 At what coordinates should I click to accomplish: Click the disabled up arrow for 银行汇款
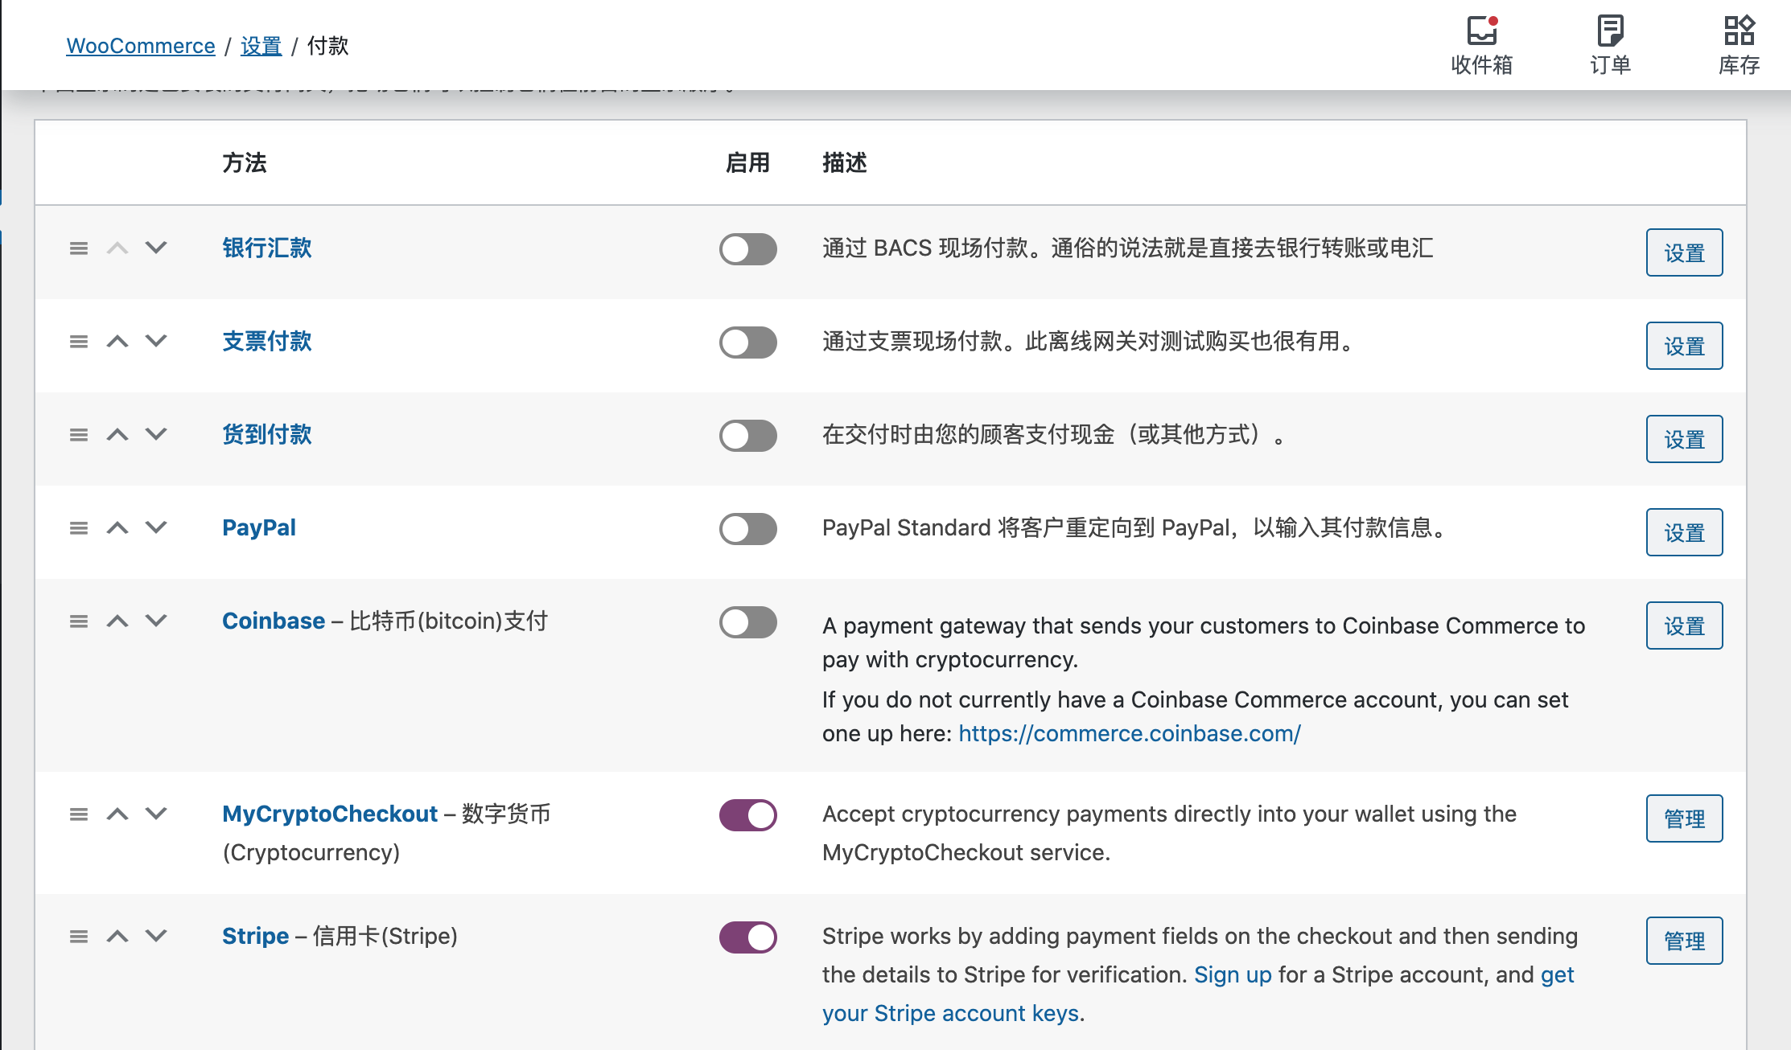click(x=117, y=248)
